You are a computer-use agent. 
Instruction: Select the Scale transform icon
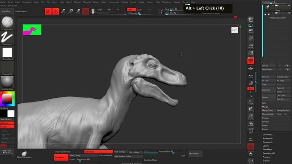click(x=71, y=11)
